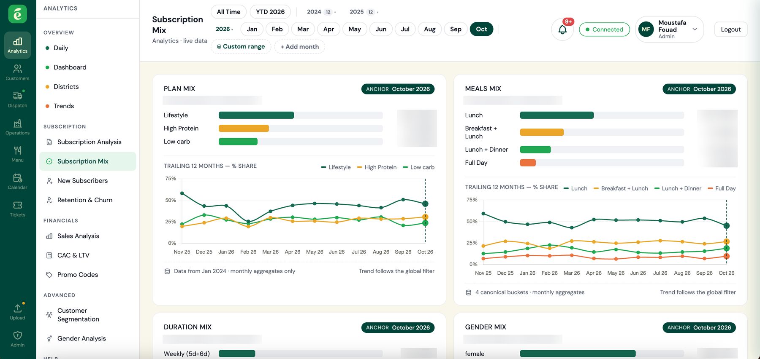Screen dimensions: 760x359
Task: Click the Oct 26 Lifestyle point in Plan Mix chart
Action: tap(425, 204)
